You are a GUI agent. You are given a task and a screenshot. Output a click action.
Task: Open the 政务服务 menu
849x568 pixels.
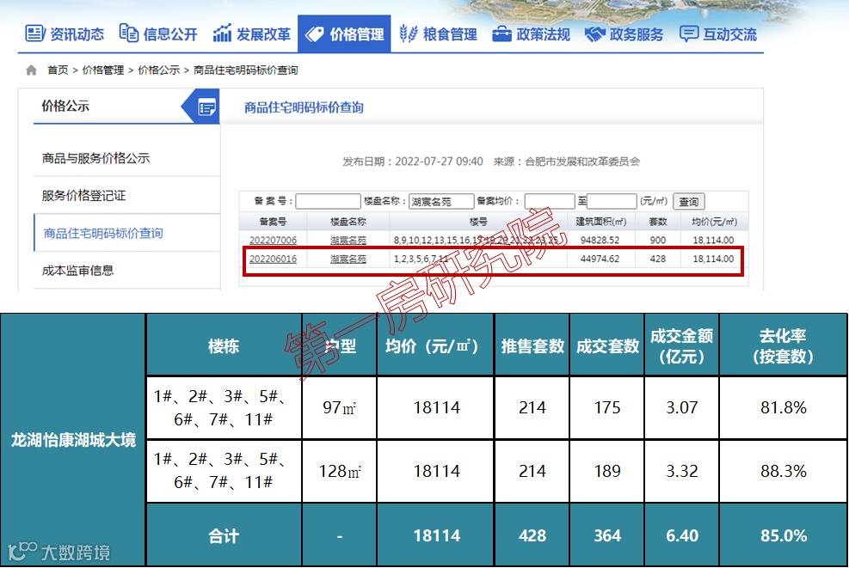coord(624,34)
